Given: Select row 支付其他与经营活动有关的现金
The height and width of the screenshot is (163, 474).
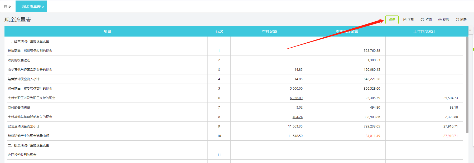Looking at the screenshot, I should click(235, 117).
